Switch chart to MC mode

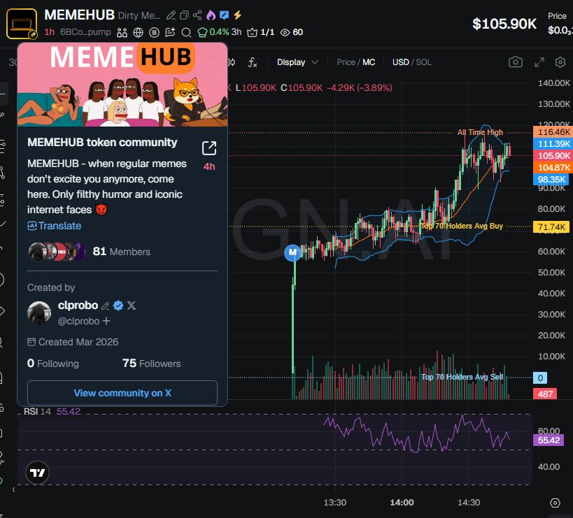369,62
